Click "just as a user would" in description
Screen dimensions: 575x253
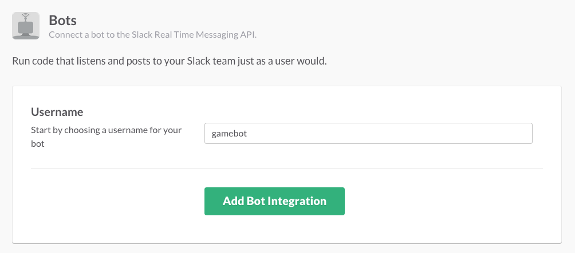click(x=282, y=61)
